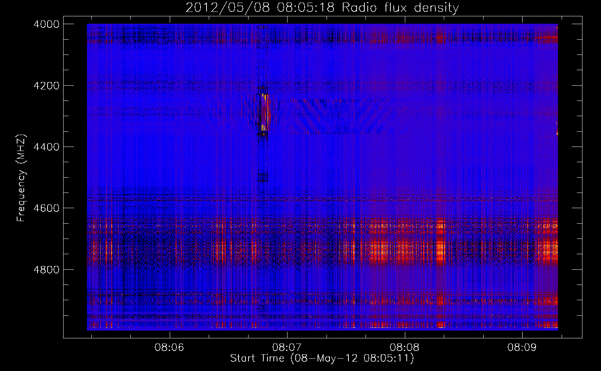This screenshot has height=371, width=601.
Task: Click the bright yellow burst near 4300 MHz
Action: [x=264, y=113]
